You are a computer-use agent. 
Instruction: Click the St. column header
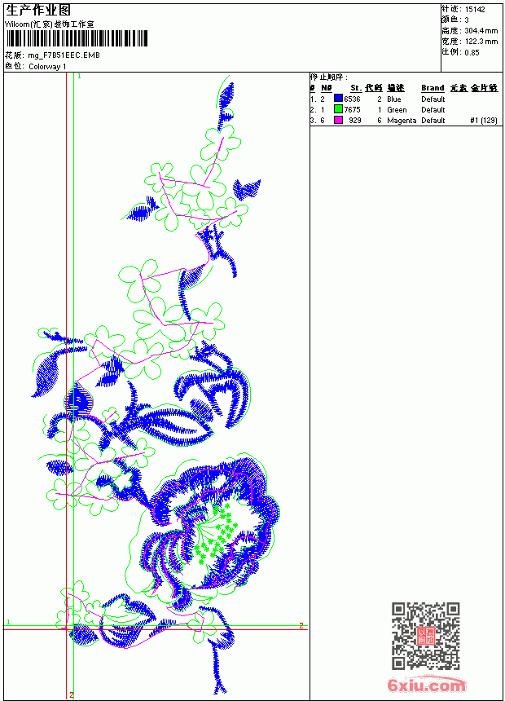(x=356, y=88)
